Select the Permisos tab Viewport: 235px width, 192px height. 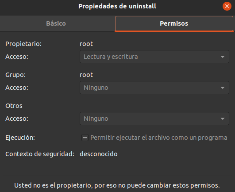point(174,23)
